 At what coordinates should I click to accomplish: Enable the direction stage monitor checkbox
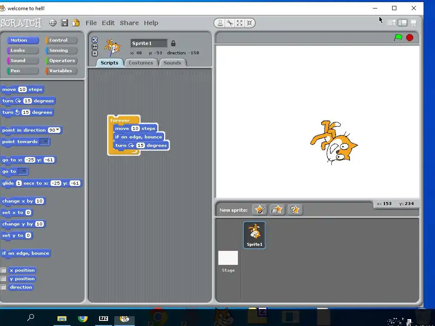(x=3, y=287)
